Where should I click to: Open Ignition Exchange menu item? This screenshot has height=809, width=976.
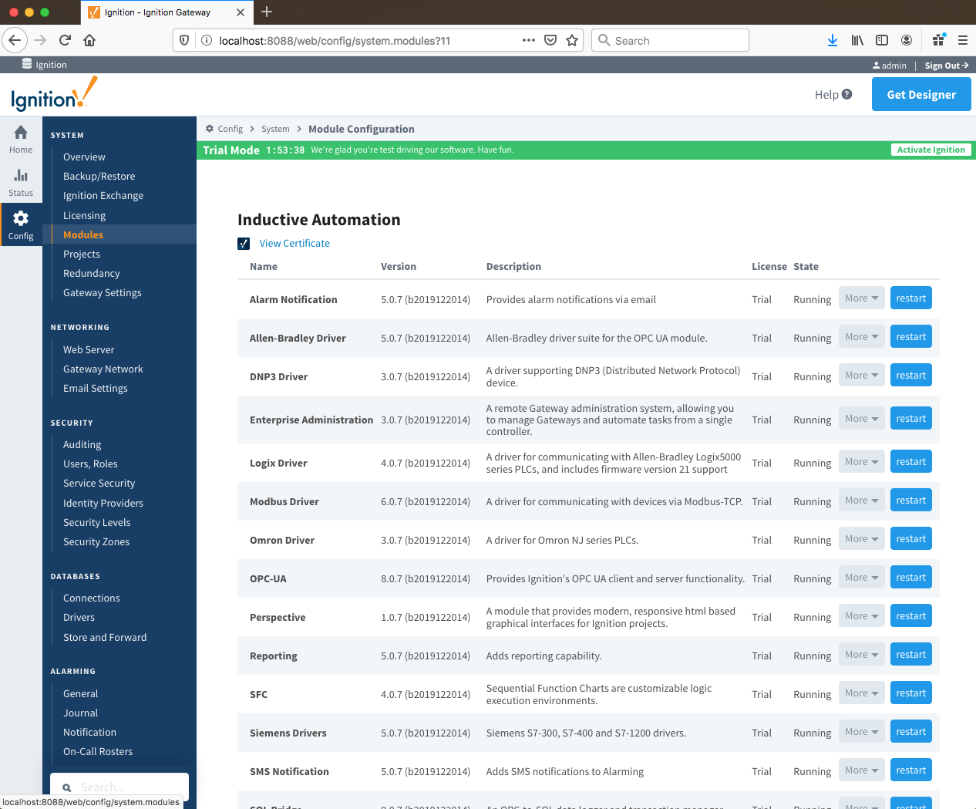tap(103, 195)
